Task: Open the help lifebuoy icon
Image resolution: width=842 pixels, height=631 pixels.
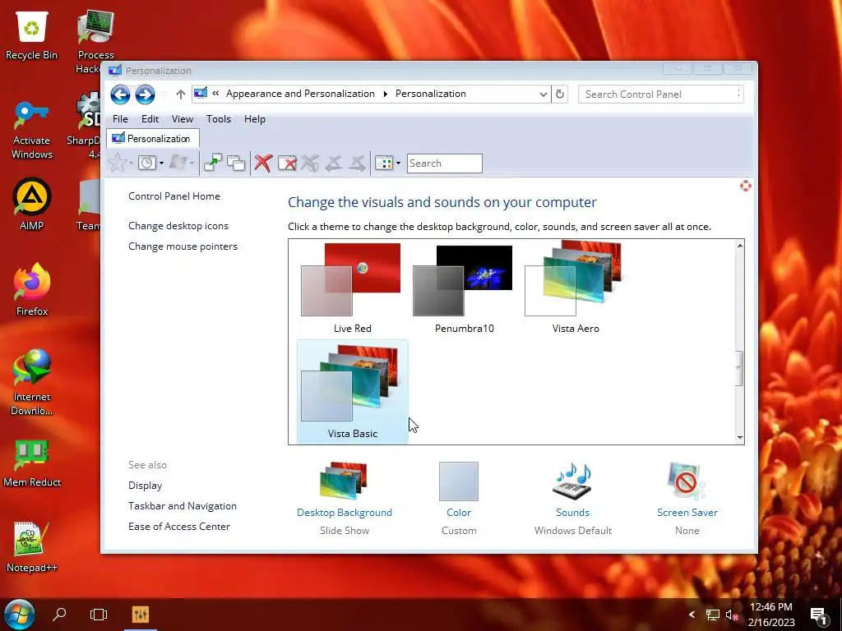Action: click(x=745, y=186)
